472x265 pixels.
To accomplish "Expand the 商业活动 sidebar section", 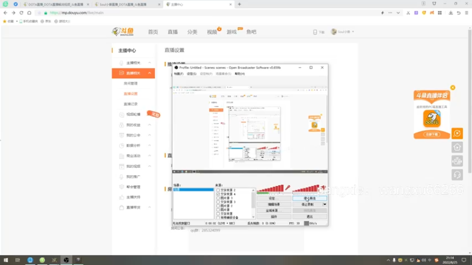I will click(x=150, y=155).
